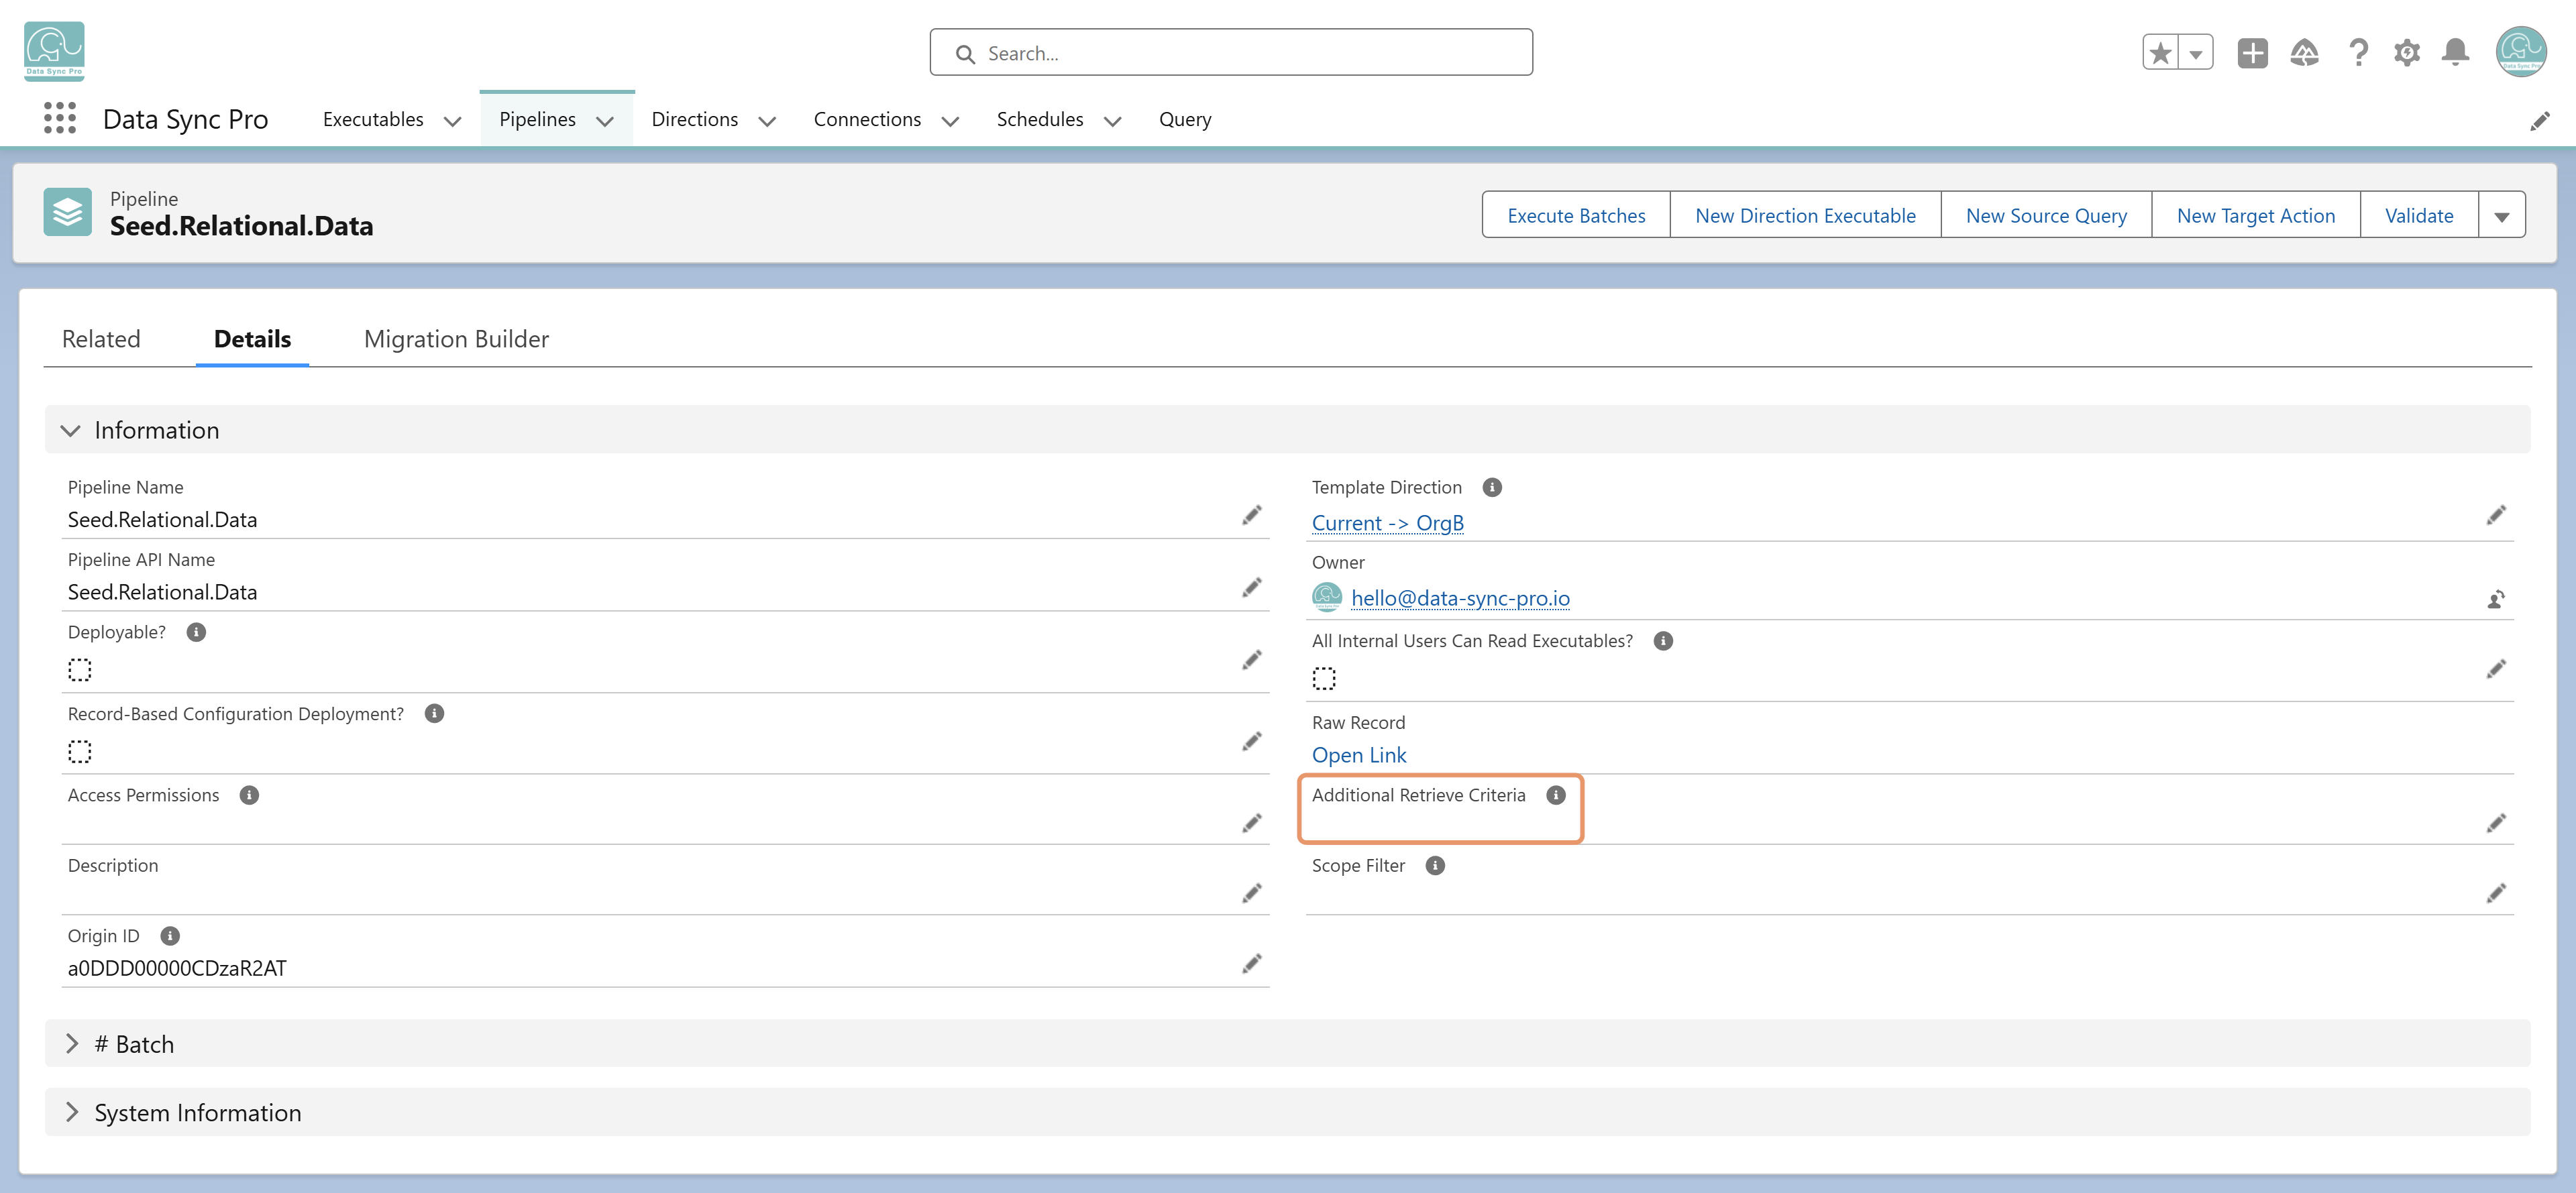The width and height of the screenshot is (2576, 1193).
Task: Click New Direction Executable button
Action: tap(1805, 215)
